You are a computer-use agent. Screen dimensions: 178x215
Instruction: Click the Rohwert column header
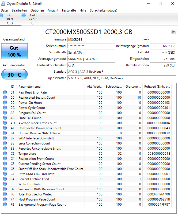157,87
